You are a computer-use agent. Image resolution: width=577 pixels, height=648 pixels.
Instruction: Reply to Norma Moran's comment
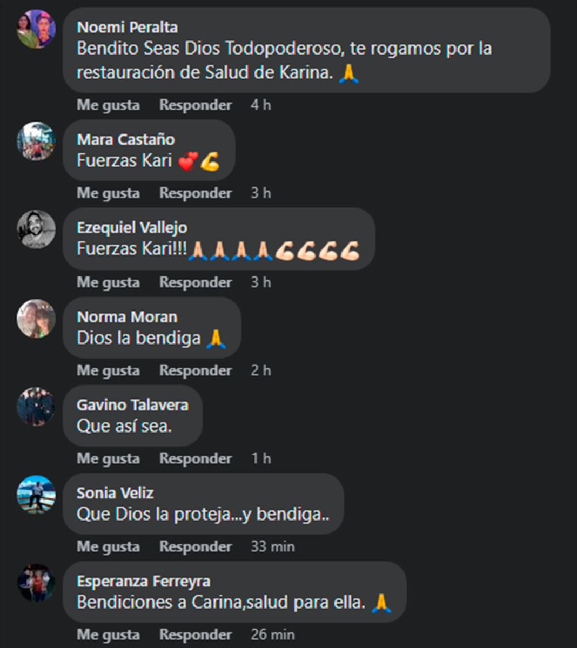[196, 370]
